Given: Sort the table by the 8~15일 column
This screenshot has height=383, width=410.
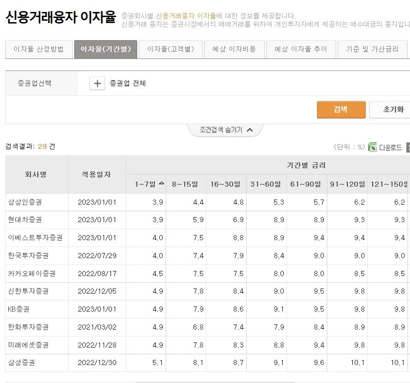Looking at the screenshot, I should [184, 183].
